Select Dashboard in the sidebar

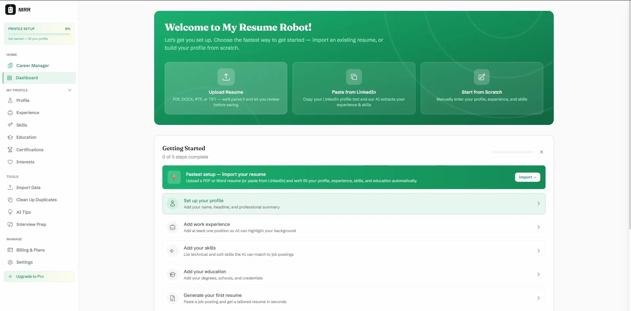pos(39,78)
